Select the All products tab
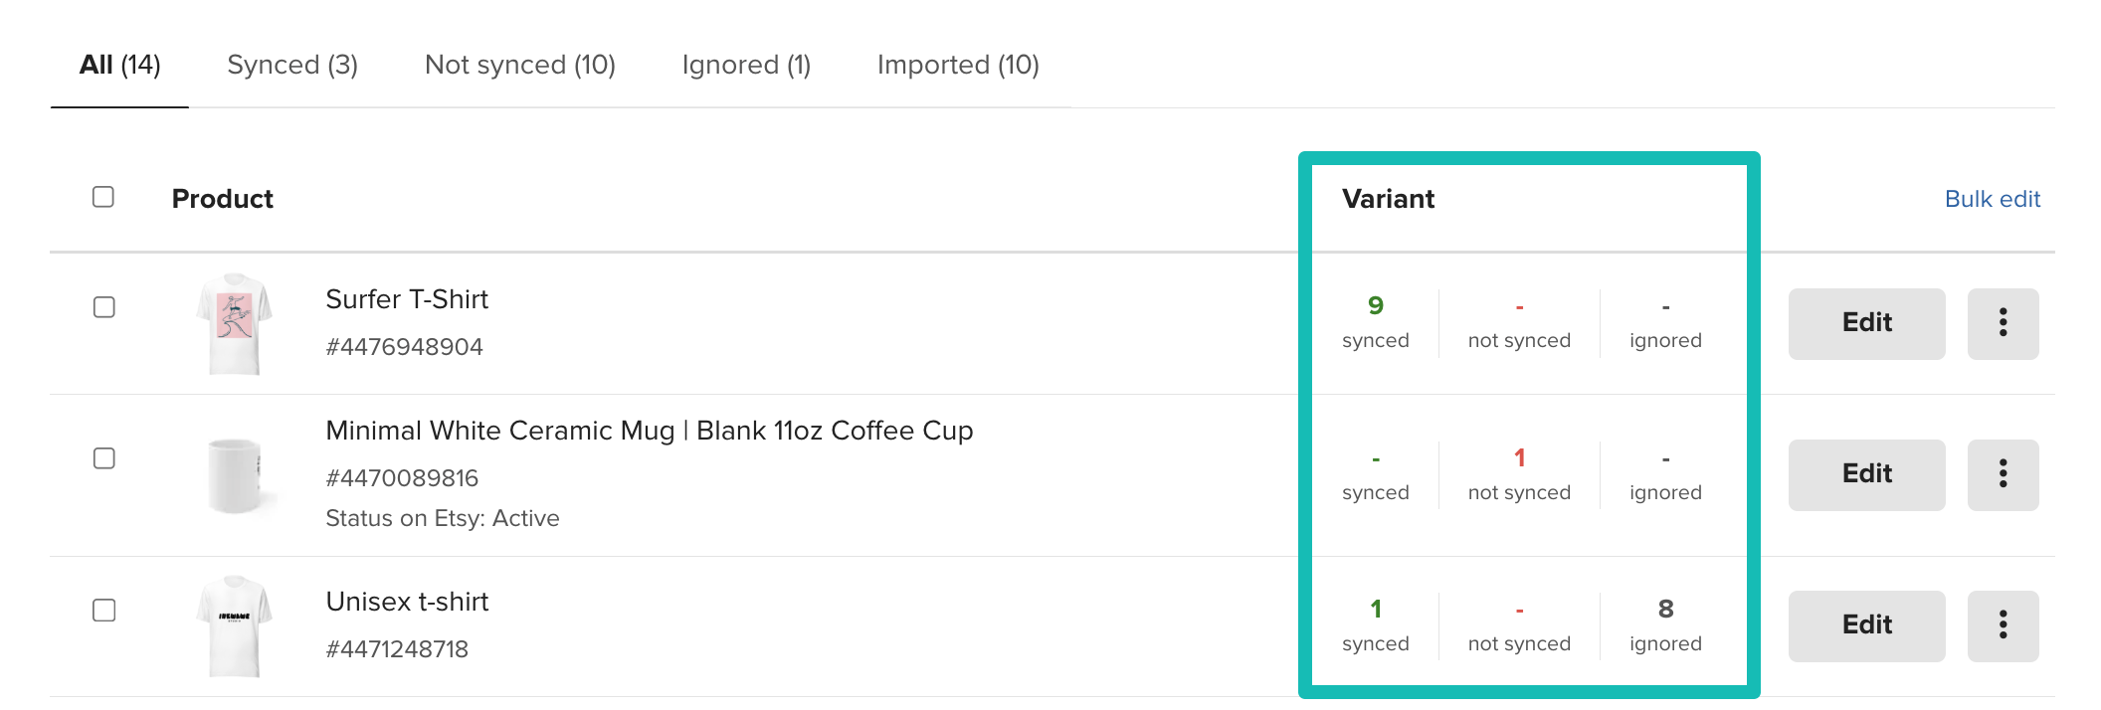Viewport: 2101px width, 710px height. click(119, 65)
